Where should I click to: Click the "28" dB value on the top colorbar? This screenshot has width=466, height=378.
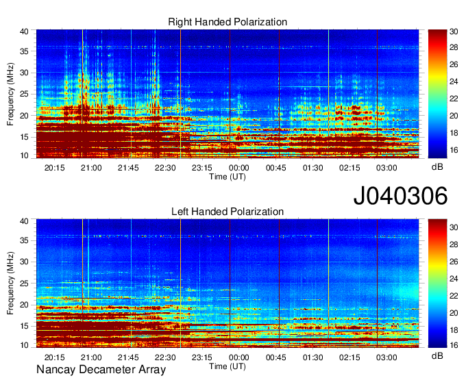click(454, 47)
